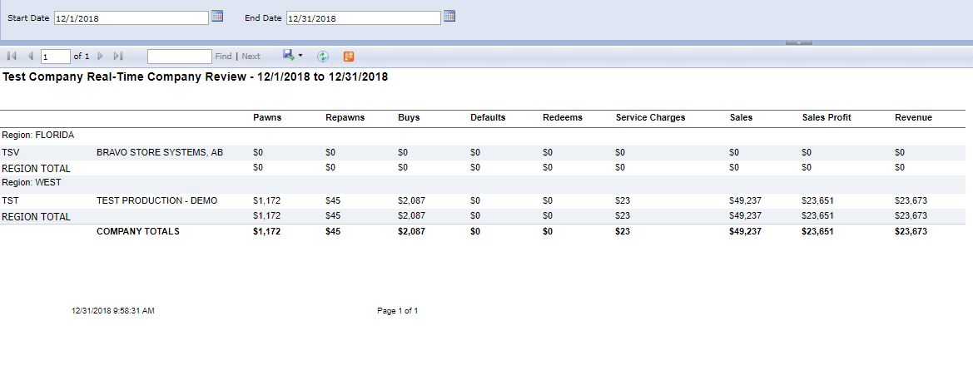Click the TSV store code
This screenshot has height=385, width=973.
click(x=11, y=152)
